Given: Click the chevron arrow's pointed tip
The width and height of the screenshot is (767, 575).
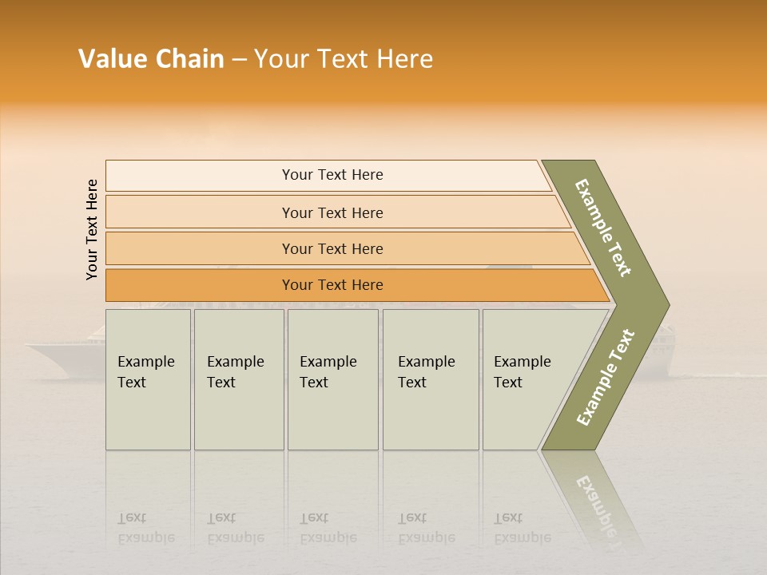Looking at the screenshot, I should (662, 305).
